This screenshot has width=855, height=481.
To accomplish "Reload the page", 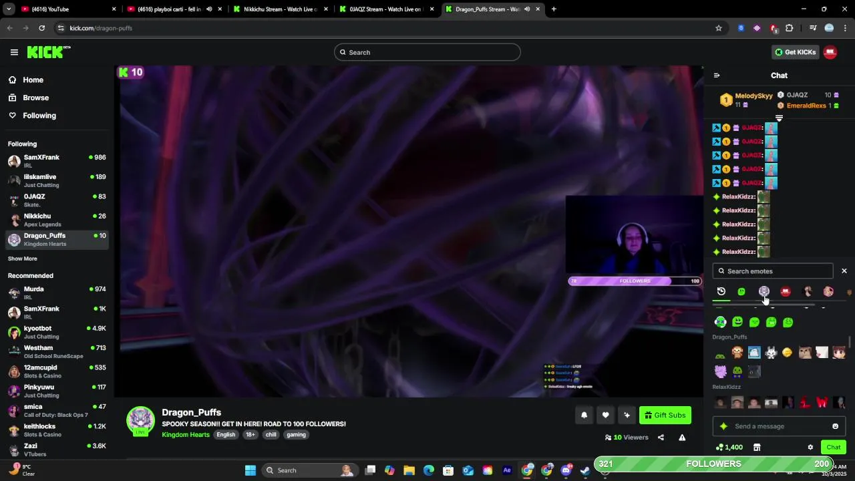I will [x=41, y=28].
